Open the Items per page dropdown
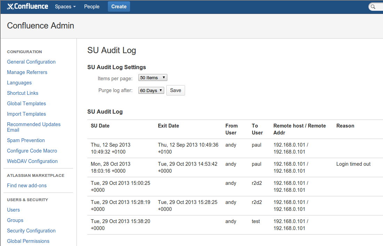The width and height of the screenshot is (383, 246). point(153,77)
